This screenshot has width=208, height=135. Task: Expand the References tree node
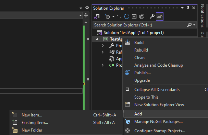102,52
